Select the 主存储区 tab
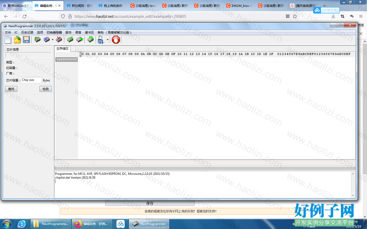Viewport: 367px width, 229px height. tap(62, 49)
